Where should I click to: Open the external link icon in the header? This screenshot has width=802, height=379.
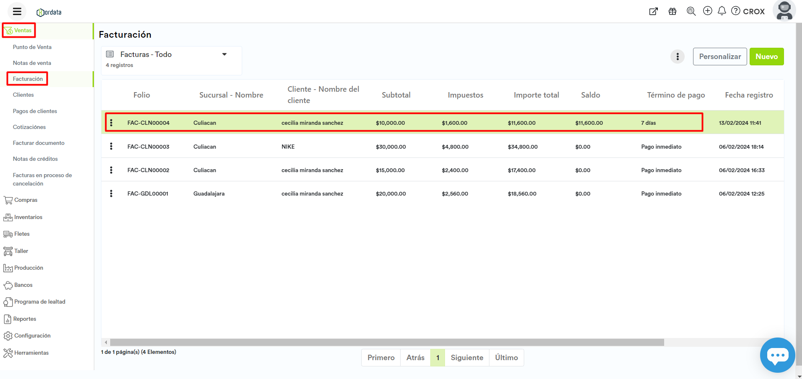click(x=653, y=11)
